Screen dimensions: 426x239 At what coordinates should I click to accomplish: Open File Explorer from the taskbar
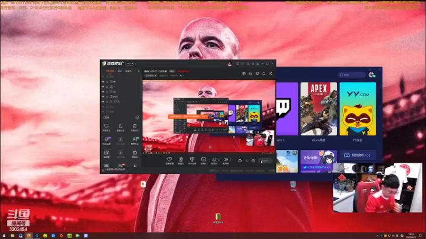click(12, 236)
